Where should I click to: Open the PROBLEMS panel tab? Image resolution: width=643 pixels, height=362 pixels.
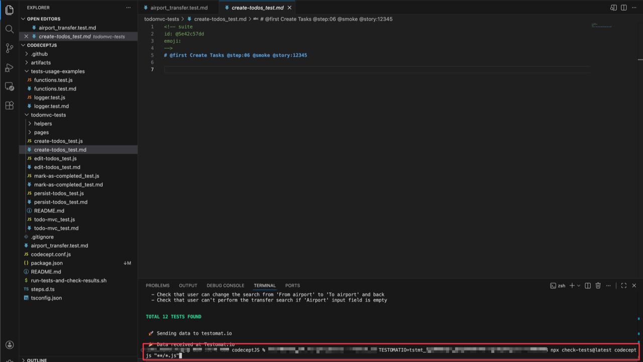point(157,285)
